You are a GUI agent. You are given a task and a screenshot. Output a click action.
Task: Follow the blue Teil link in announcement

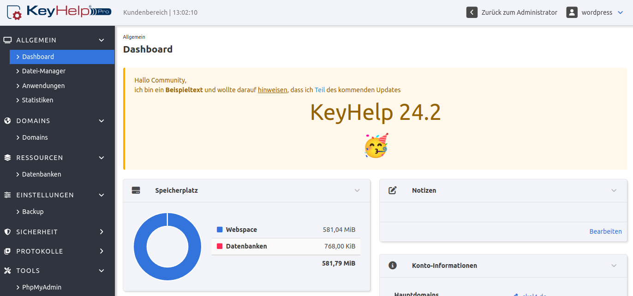click(320, 90)
